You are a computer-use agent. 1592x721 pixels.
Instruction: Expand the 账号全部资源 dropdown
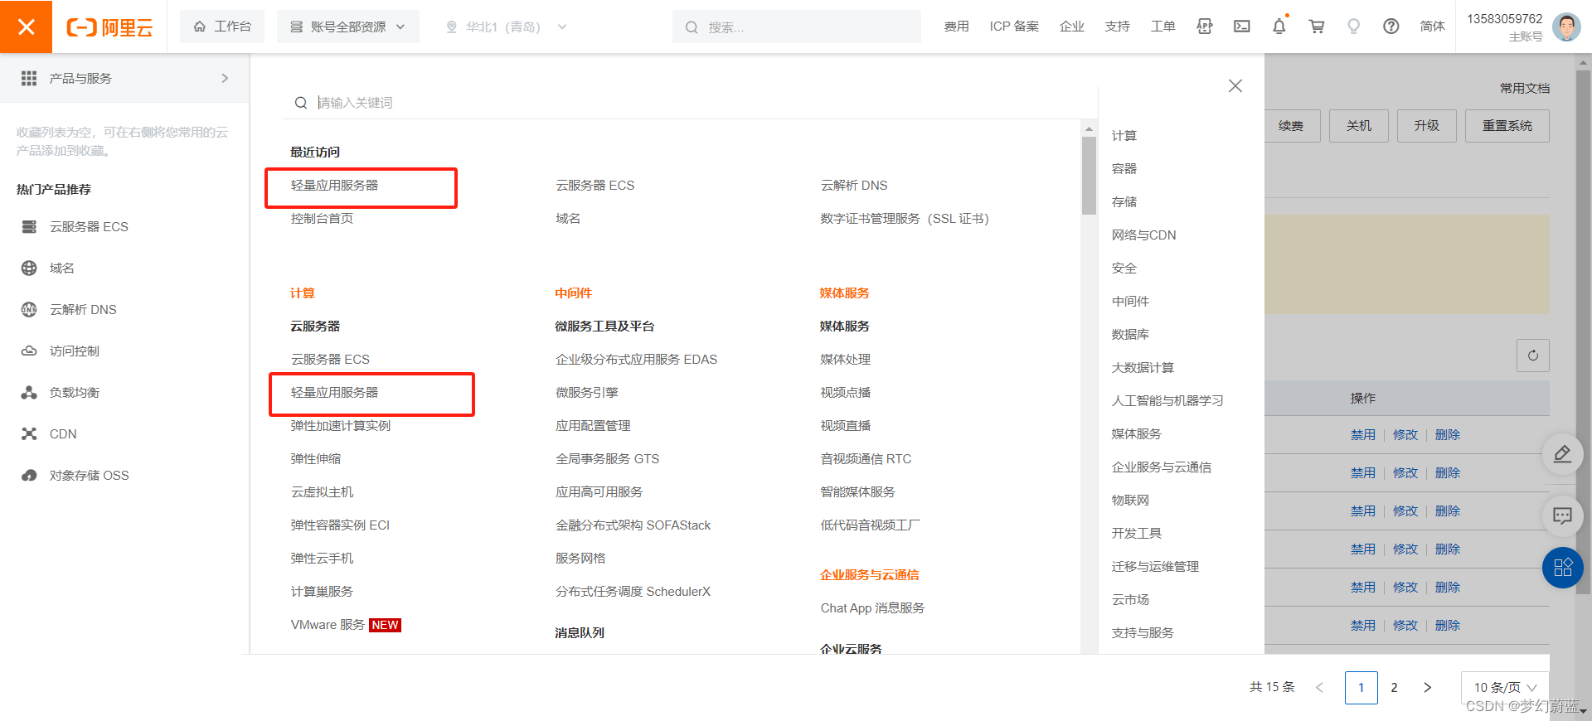click(x=348, y=27)
